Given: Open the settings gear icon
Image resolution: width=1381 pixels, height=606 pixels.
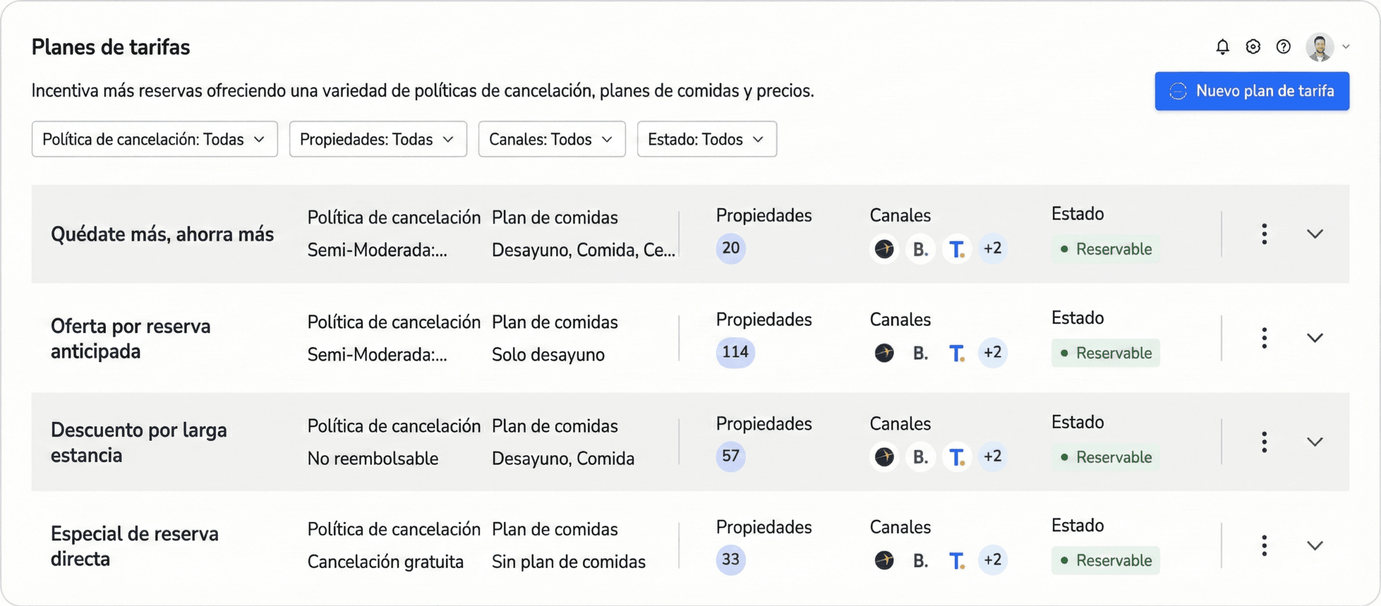Looking at the screenshot, I should point(1253,47).
